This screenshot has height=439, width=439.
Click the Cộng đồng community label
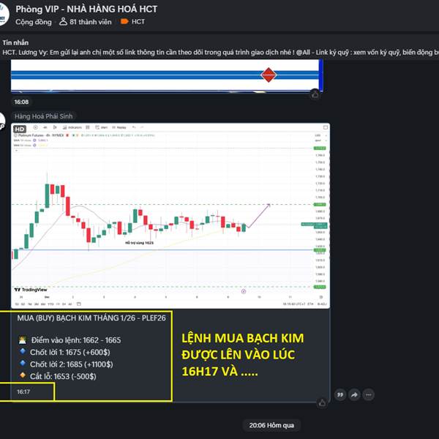pyautogui.click(x=34, y=22)
